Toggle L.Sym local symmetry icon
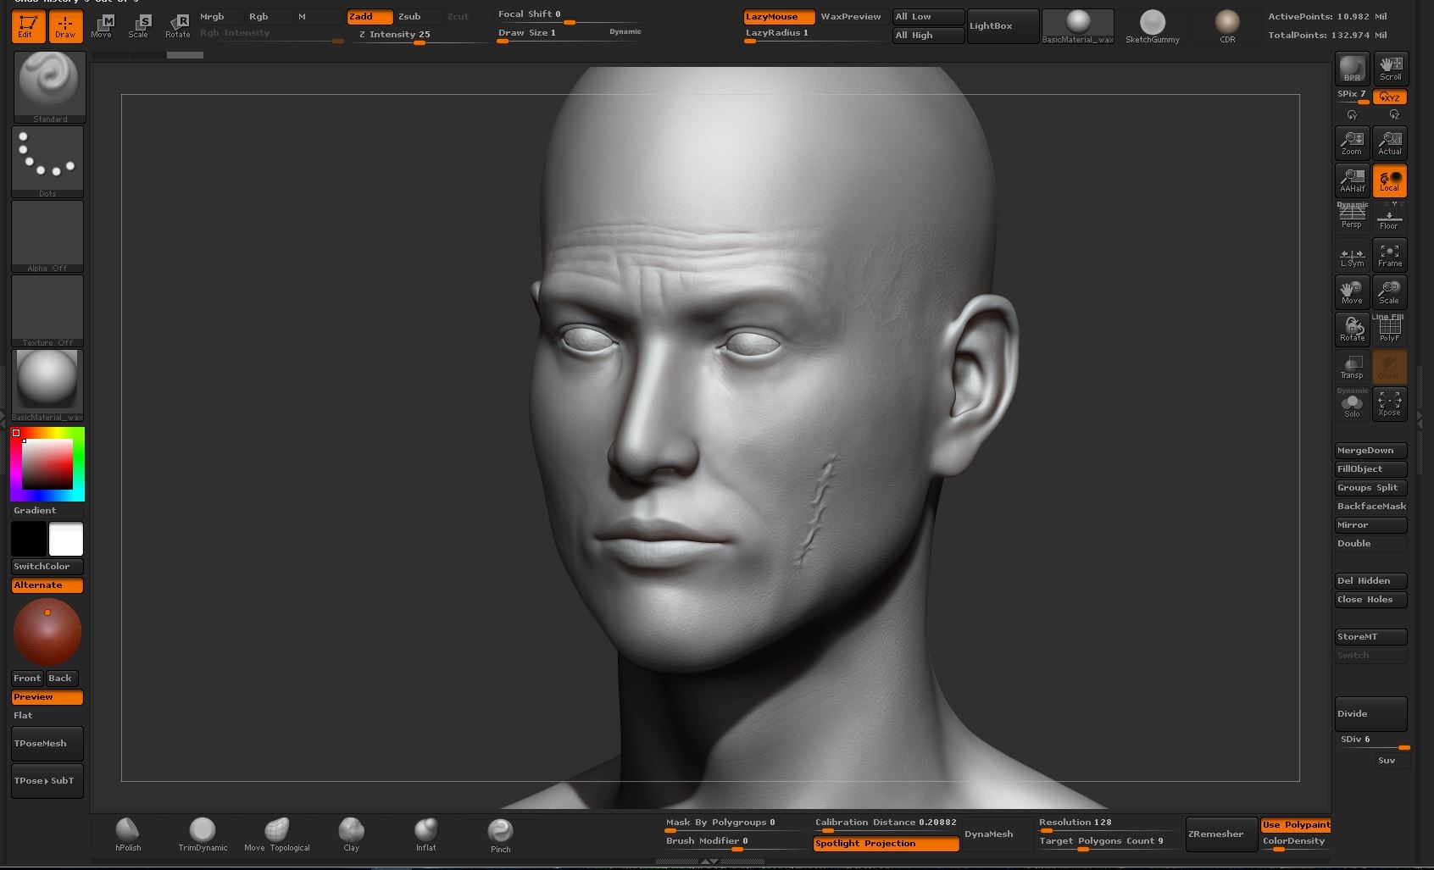 pyautogui.click(x=1352, y=255)
